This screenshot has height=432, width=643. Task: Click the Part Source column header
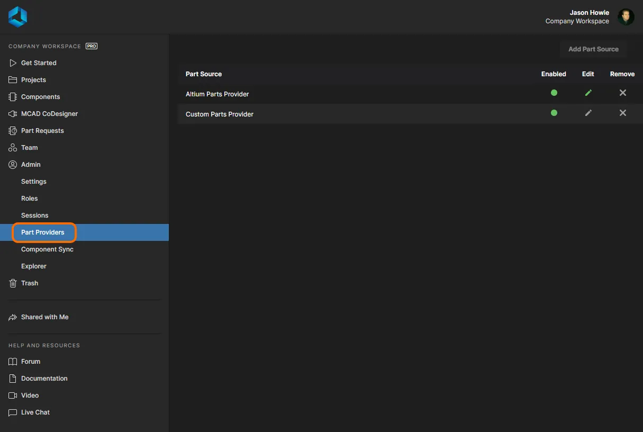[x=204, y=74]
